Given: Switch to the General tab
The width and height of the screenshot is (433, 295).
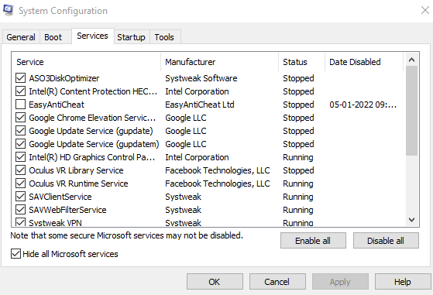Looking at the screenshot, I should pyautogui.click(x=21, y=37).
